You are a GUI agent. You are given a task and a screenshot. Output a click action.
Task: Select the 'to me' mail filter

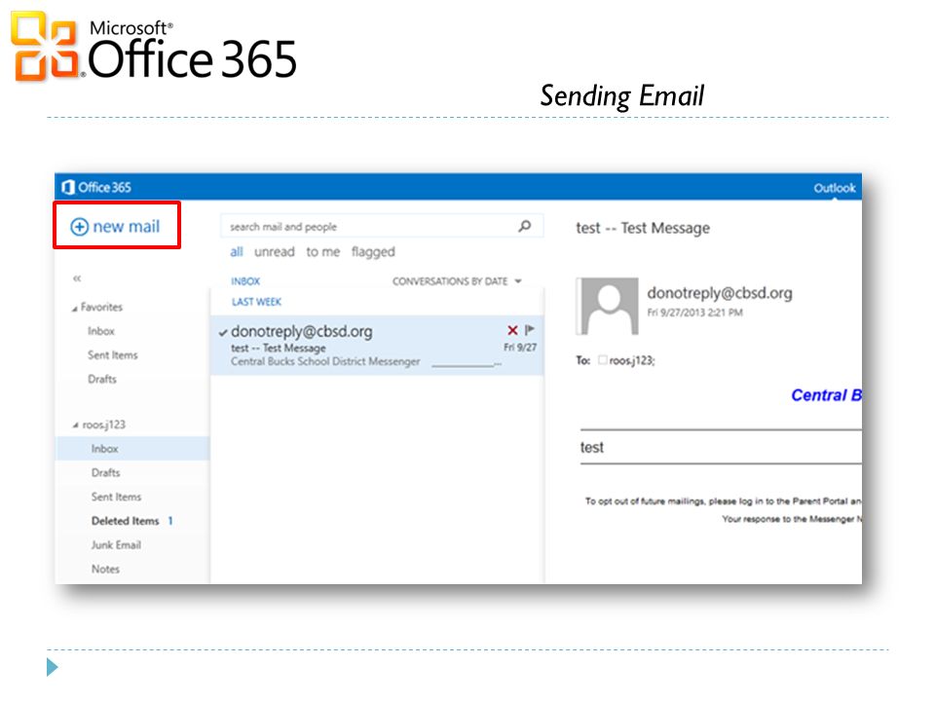coord(322,251)
